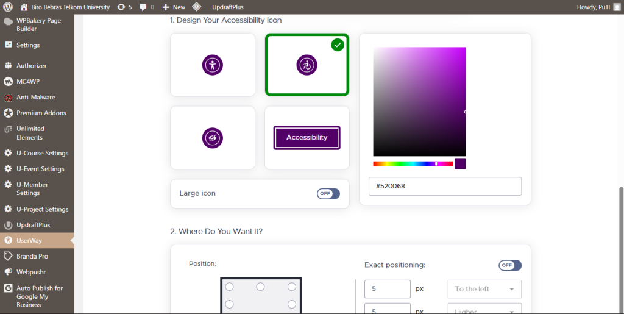Select top-left position radio button

230,287
